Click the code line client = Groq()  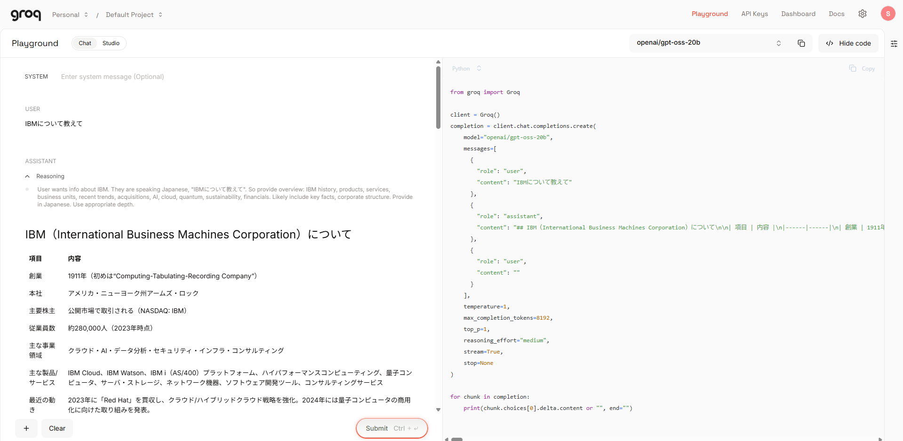[x=475, y=115]
